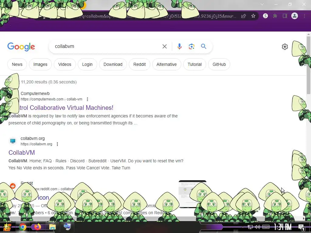
Task: Open the Start menu button
Action: [7, 227]
